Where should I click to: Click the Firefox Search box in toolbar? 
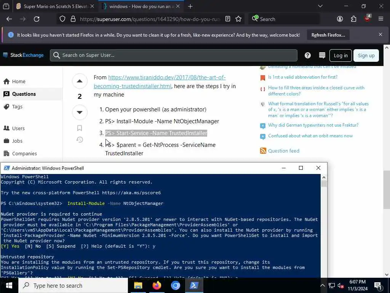pyautogui.click(x=284, y=19)
